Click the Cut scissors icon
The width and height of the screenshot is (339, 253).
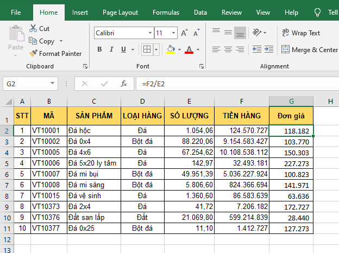pos(33,29)
